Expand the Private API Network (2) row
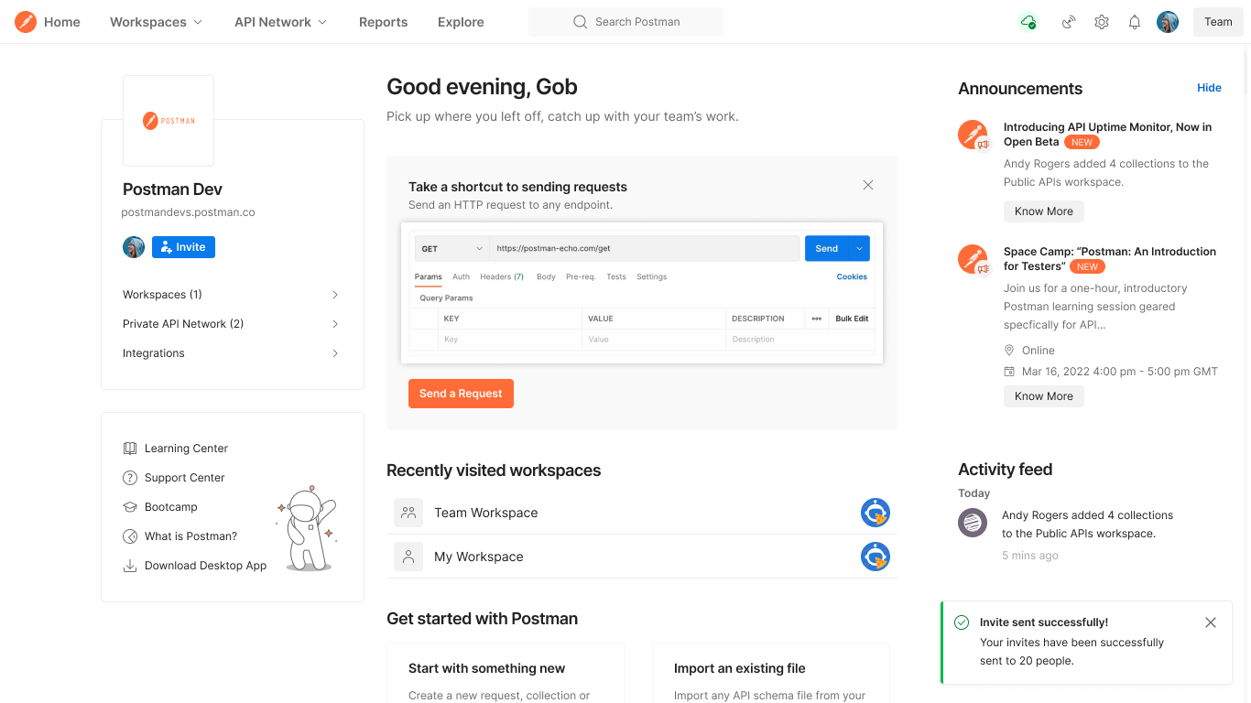Screen dimensions: 1251x703 pyautogui.click(x=231, y=324)
